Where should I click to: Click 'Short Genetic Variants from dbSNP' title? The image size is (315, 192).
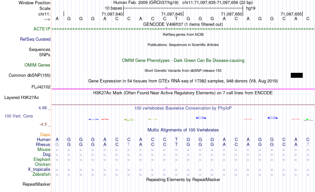183,71
